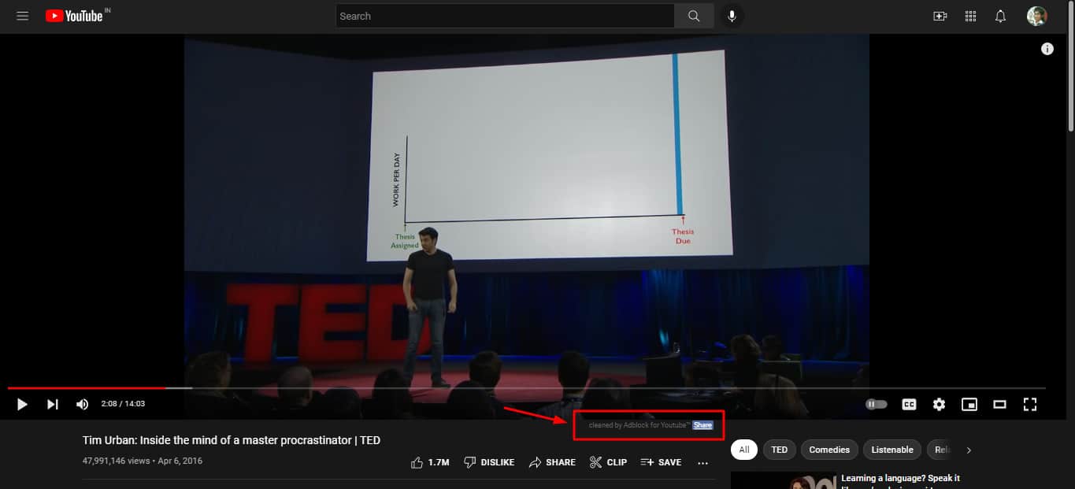Viewport: 1075px width, 489px height.
Task: Select the TED filter chip
Action: point(779,450)
